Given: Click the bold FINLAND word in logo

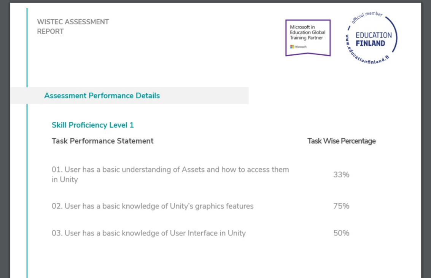Looking at the screenshot, I should pyautogui.click(x=370, y=43).
